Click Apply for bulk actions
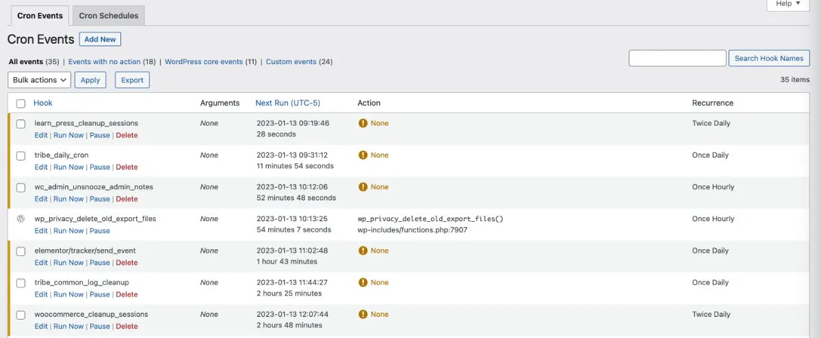 click(90, 80)
